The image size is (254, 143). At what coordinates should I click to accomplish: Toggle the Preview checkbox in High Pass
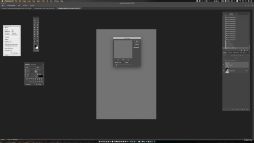pos(134,47)
